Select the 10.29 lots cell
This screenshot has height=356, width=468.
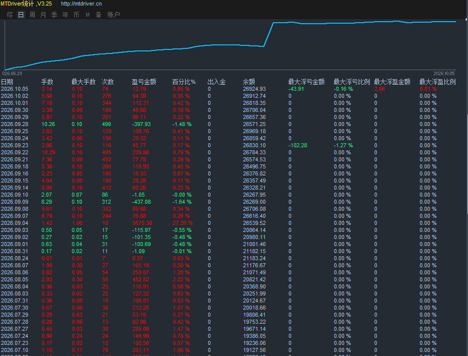48,152
